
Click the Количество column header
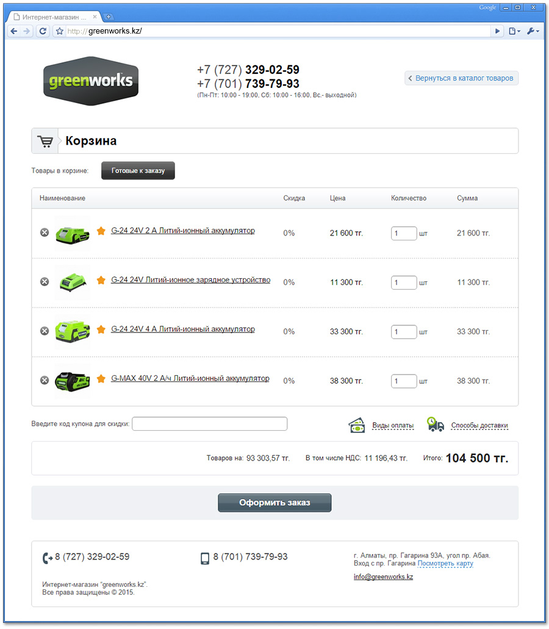pyautogui.click(x=409, y=198)
